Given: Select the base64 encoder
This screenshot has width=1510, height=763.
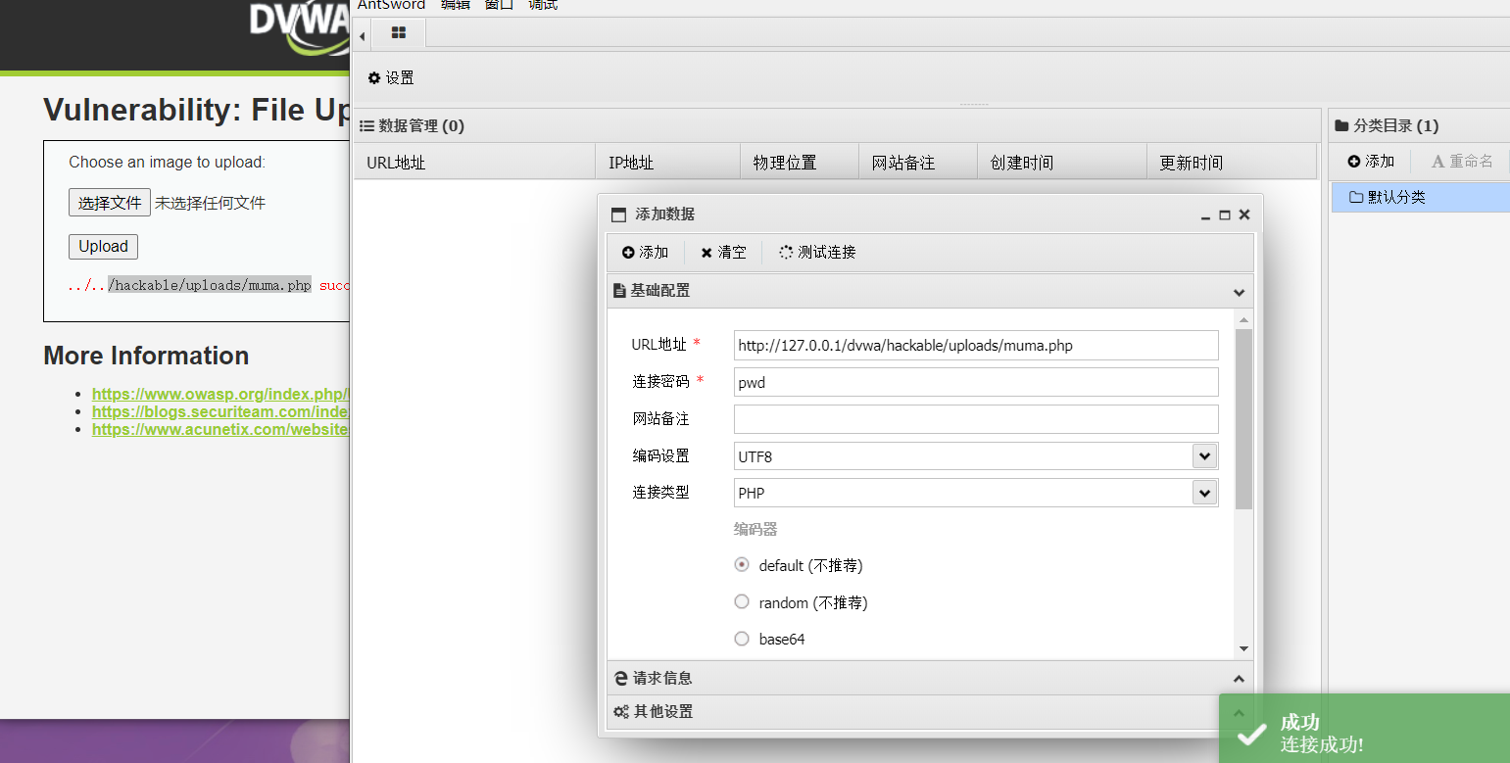Looking at the screenshot, I should point(742,639).
